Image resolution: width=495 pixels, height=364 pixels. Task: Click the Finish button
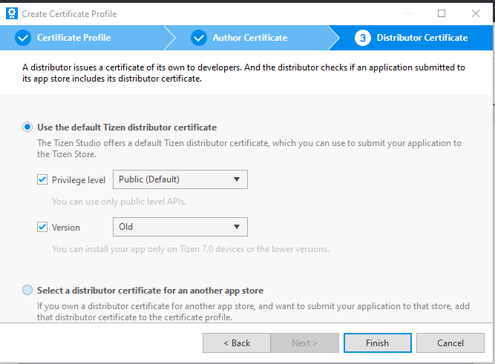(x=378, y=343)
